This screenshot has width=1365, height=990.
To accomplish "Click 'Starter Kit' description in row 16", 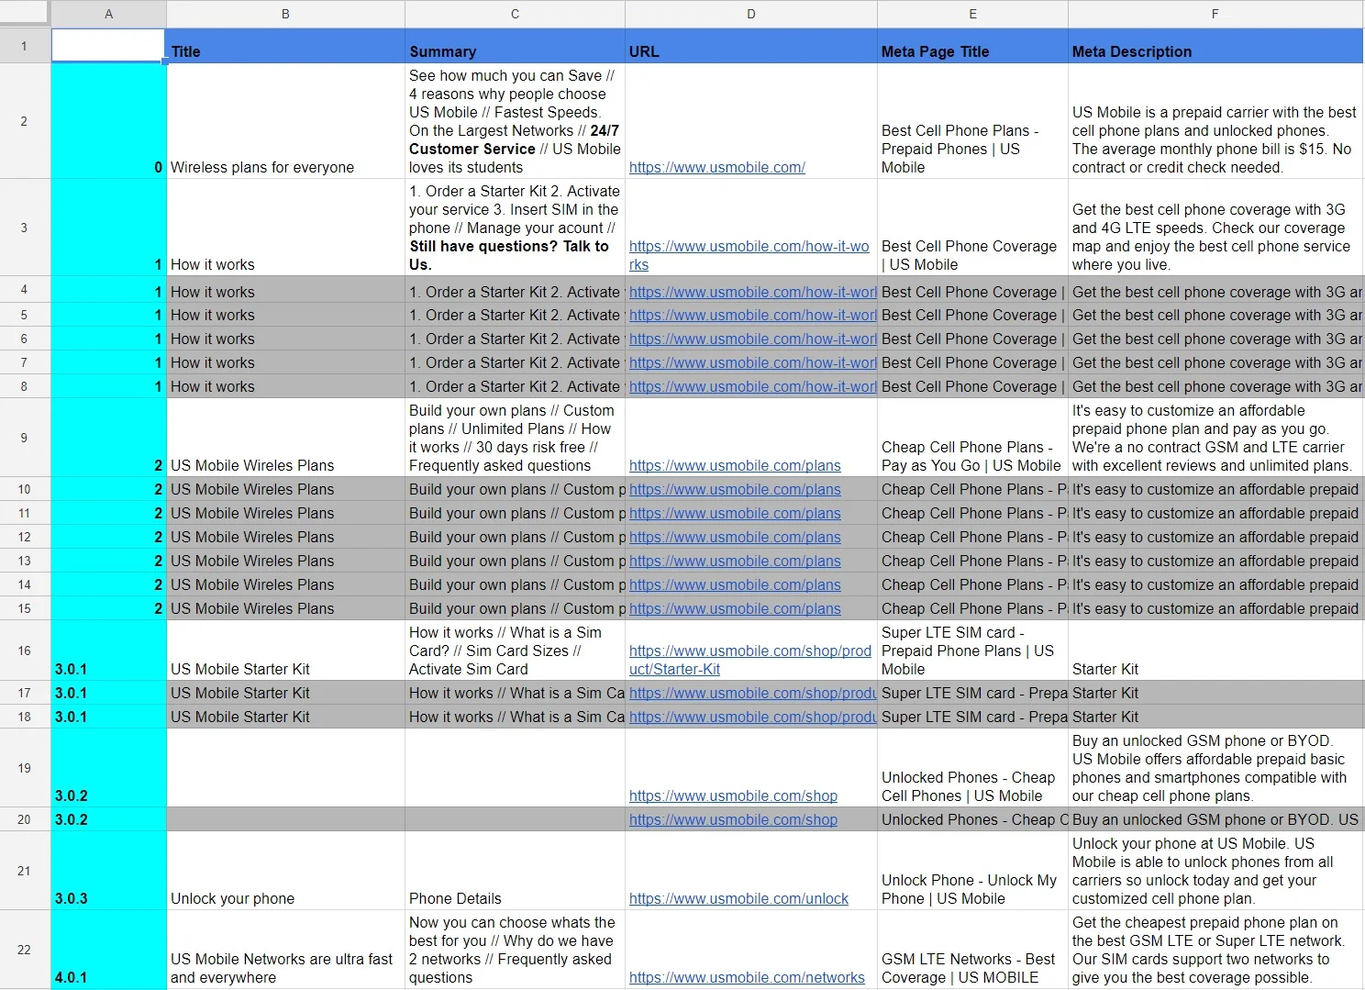I will pos(1215,651).
